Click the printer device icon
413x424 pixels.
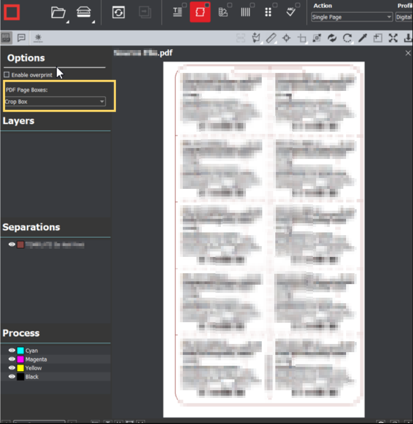tap(83, 13)
